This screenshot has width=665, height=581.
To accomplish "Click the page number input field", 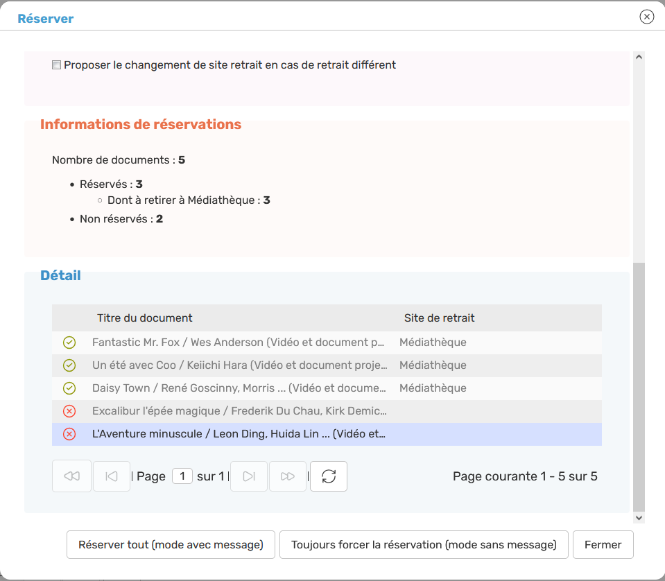I will [x=182, y=476].
